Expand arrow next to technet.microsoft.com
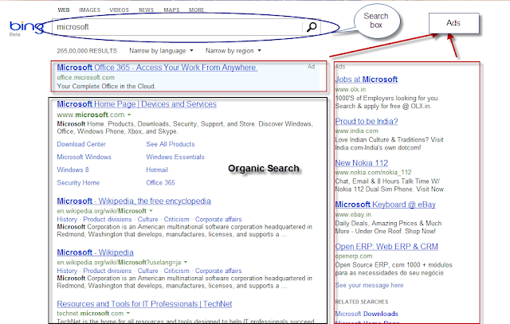Screen dimensions: 510x324 (x=128, y=314)
